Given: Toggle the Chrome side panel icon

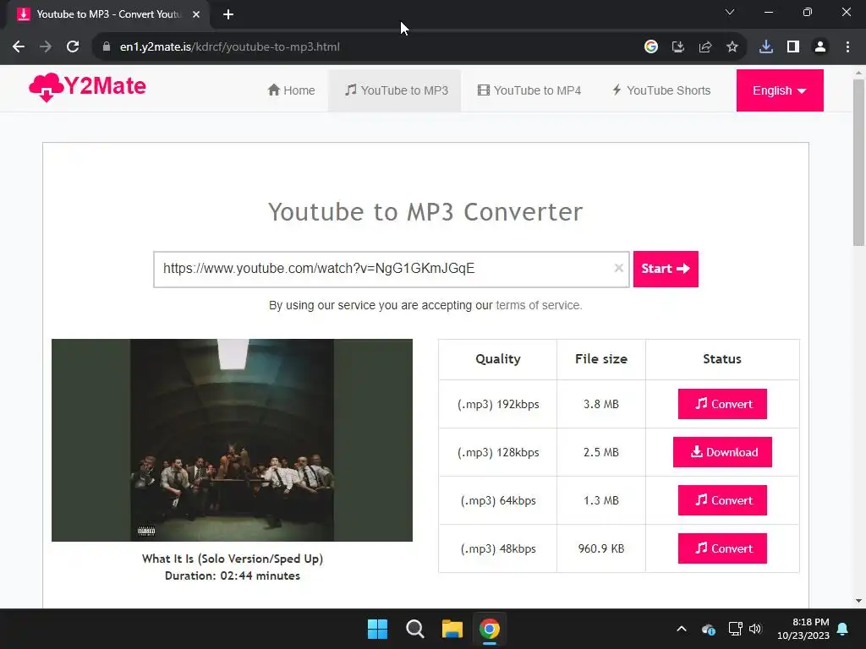Looking at the screenshot, I should pyautogui.click(x=793, y=47).
